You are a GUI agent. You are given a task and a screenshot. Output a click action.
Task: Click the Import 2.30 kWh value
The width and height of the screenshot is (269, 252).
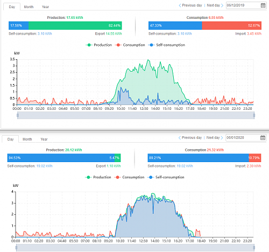pos(248,166)
